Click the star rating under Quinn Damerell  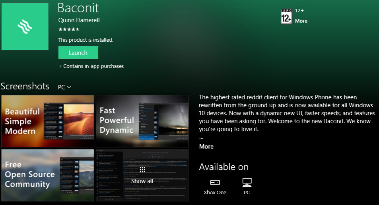pyautogui.click(x=69, y=29)
